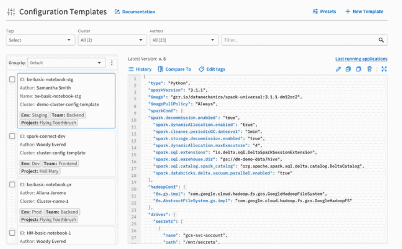
Task: Select the be-basic-notebook-pr template ID
Action: tap(46, 185)
